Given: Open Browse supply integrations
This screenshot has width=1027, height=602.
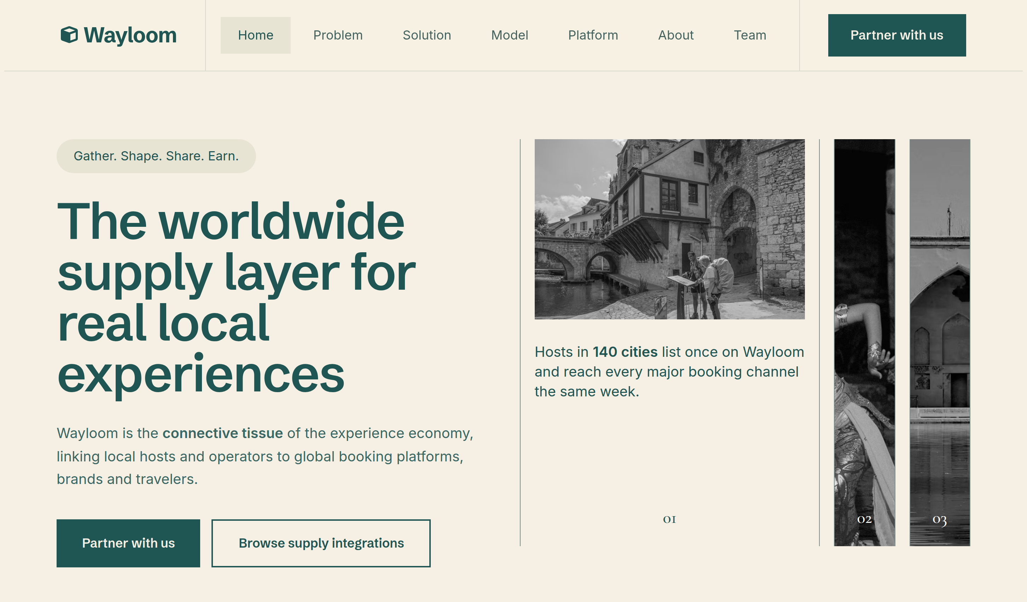Looking at the screenshot, I should pos(321,543).
